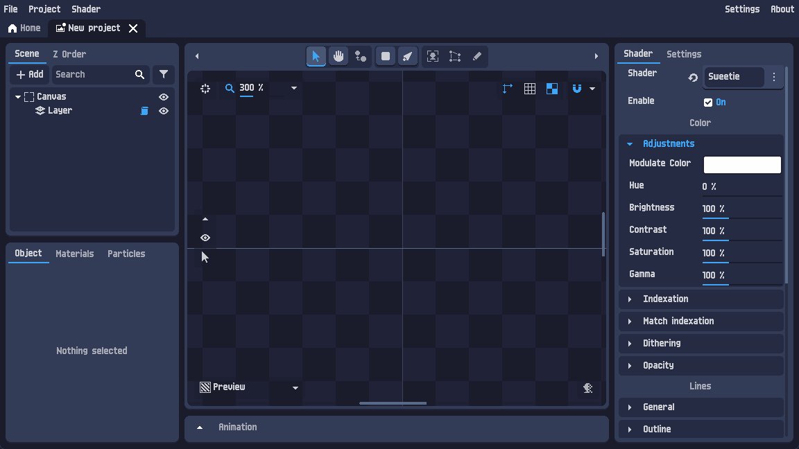
Task: Click the search magnifier in Scene panel
Action: point(139,74)
